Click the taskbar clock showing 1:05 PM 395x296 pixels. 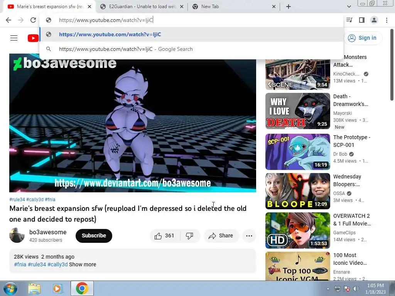pos(375,289)
